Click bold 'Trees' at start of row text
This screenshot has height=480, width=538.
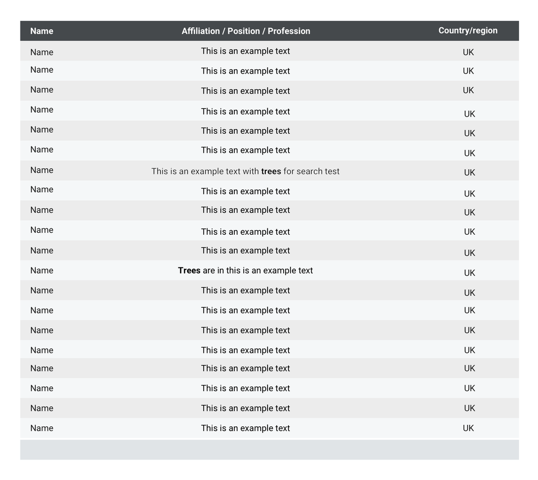(189, 270)
